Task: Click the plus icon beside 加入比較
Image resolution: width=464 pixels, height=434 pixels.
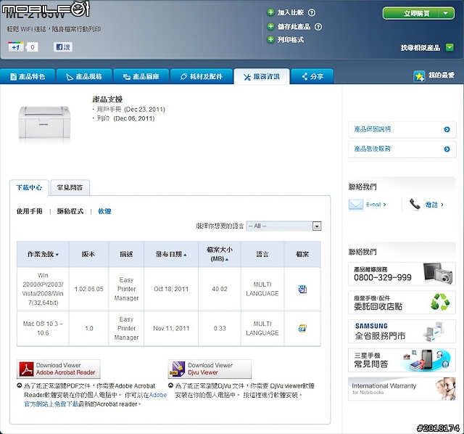Action: click(x=270, y=12)
